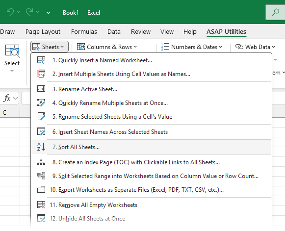Go to the Review tab
This screenshot has height=231, width=285.
click(141, 31)
